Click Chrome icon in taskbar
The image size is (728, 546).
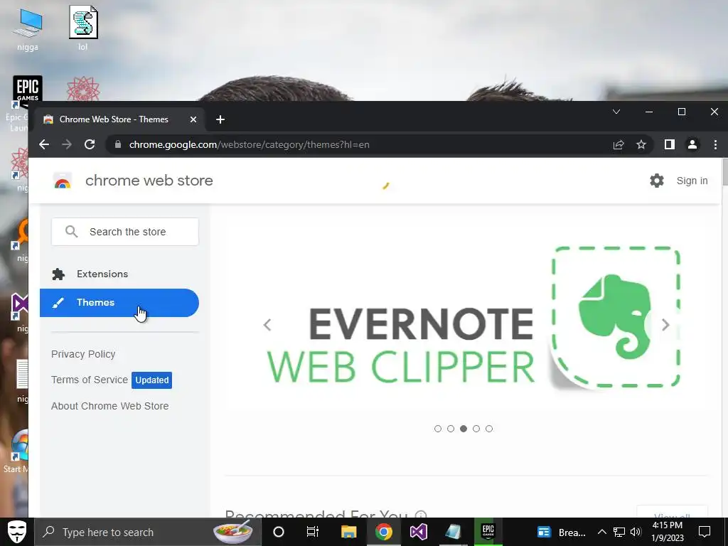pyautogui.click(x=383, y=532)
